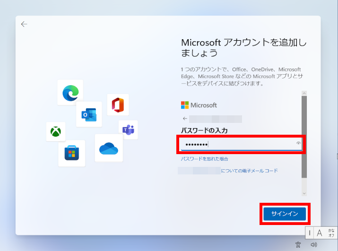The width and height of the screenshot is (338, 251).
Task: Select the 電子メール コード link
Action: [x=249, y=171]
